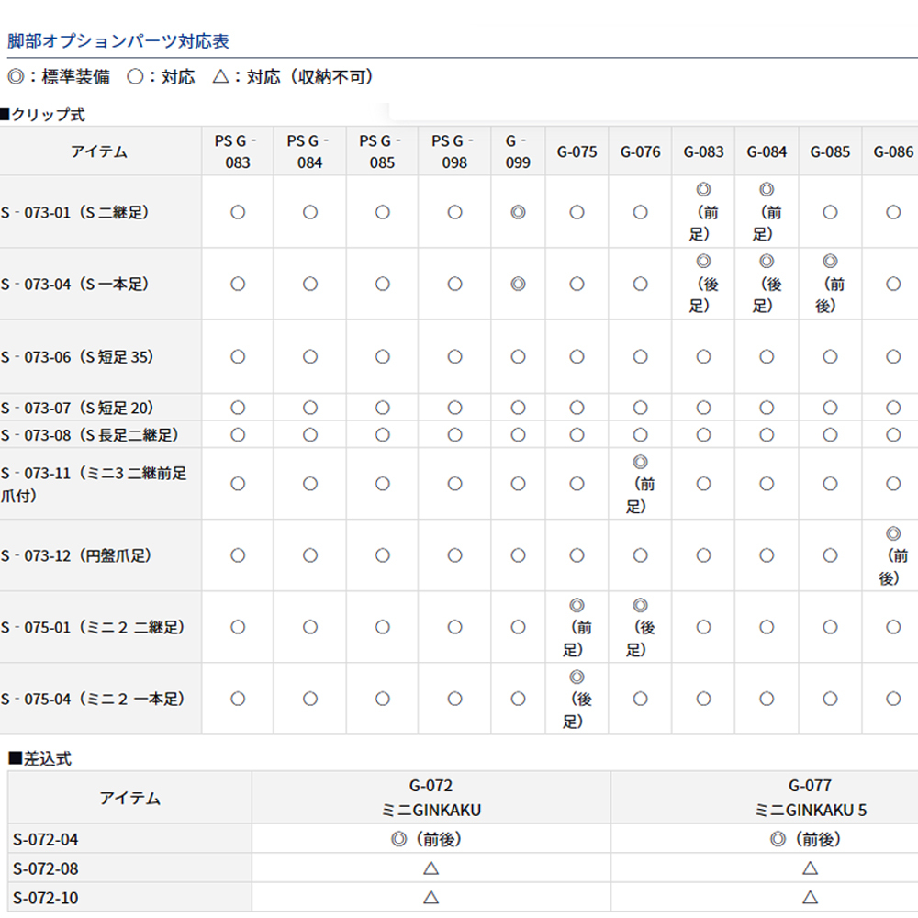Click the triangle in S-072-08 row under G-072
918x918 pixels.
(x=431, y=868)
